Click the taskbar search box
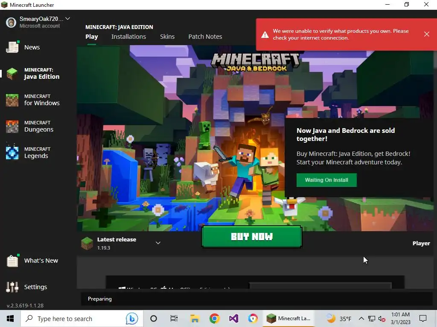The height and width of the screenshot is (327, 437). [x=82, y=318]
